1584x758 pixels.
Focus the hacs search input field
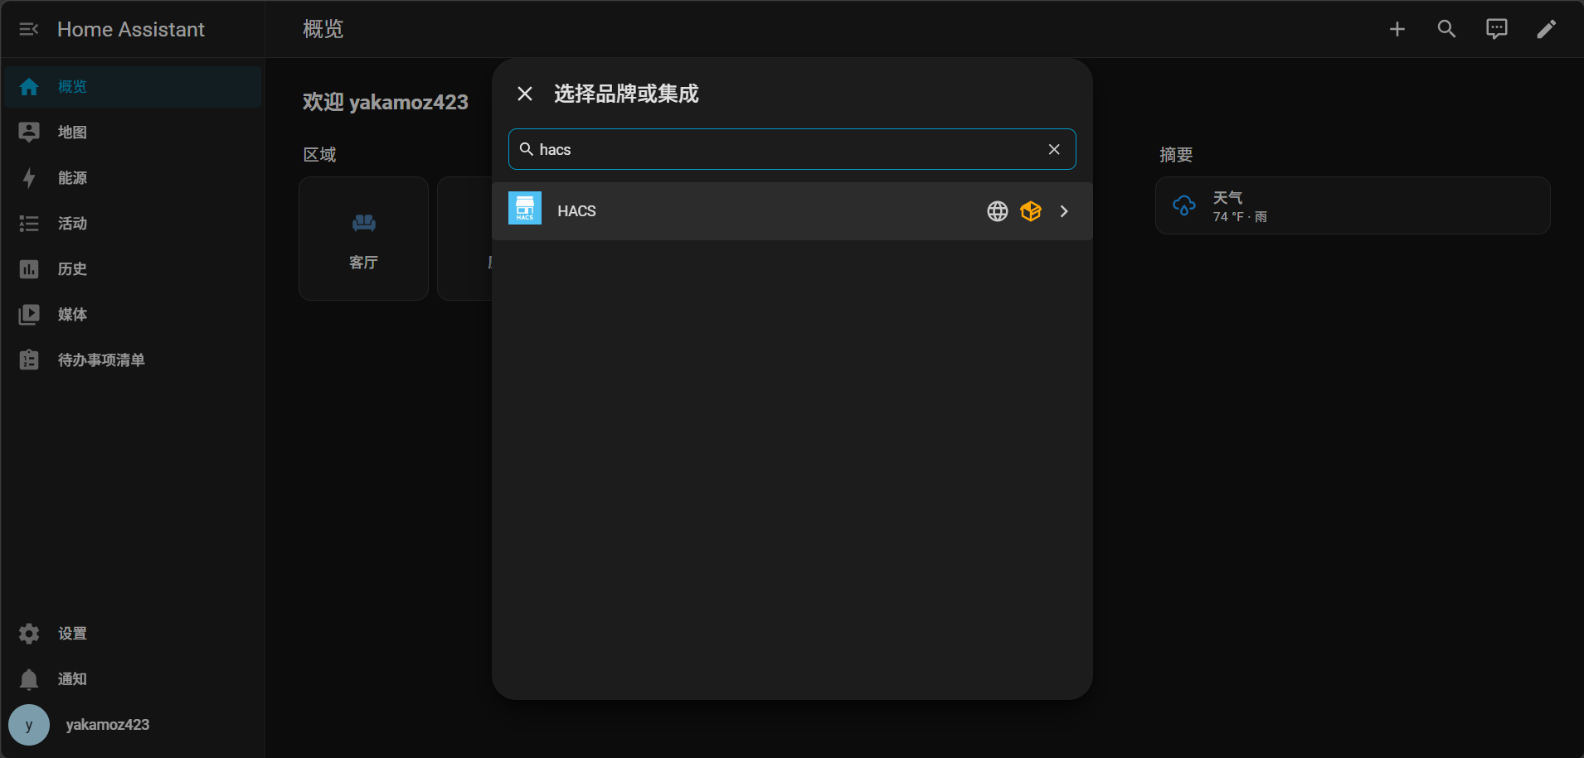coord(792,149)
